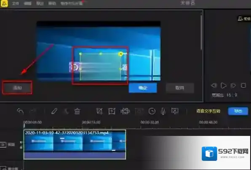Click the user avatar icon in the preview panel

click(x=240, y=19)
